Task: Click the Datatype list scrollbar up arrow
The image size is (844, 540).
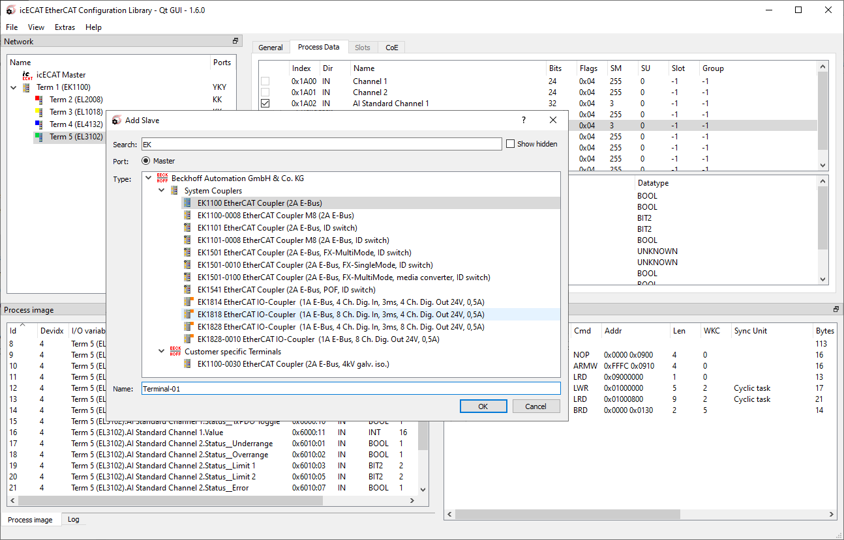Action: pos(823,182)
